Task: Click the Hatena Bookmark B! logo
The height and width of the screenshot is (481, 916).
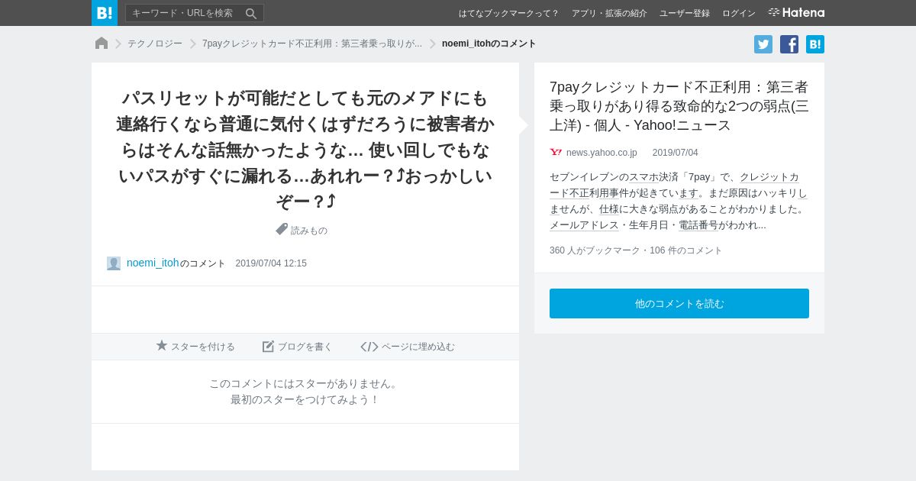Action: coord(105,13)
